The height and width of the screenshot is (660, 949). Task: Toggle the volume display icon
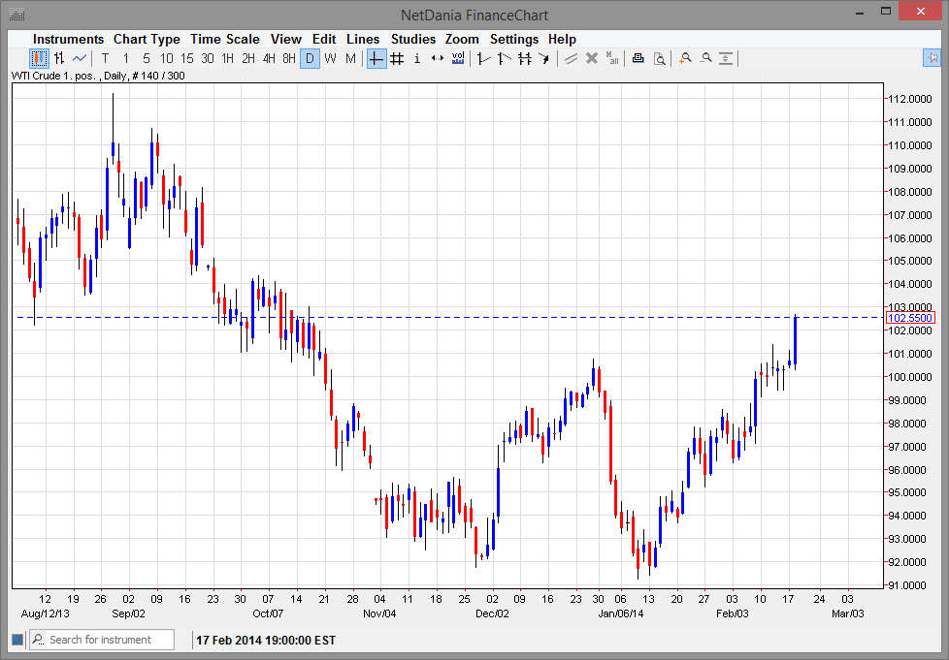(x=458, y=59)
